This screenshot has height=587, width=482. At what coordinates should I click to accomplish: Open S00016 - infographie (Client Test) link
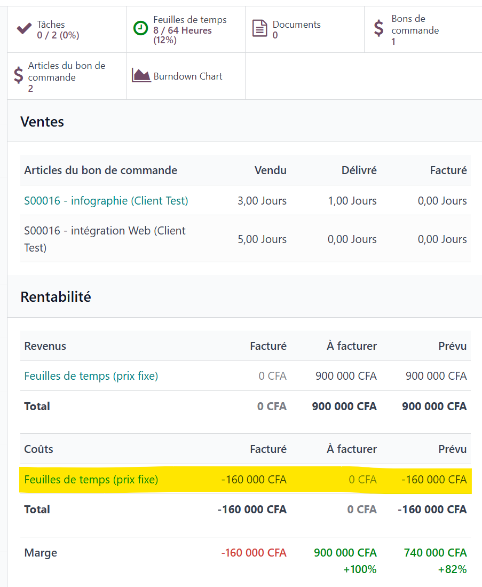pyautogui.click(x=106, y=201)
